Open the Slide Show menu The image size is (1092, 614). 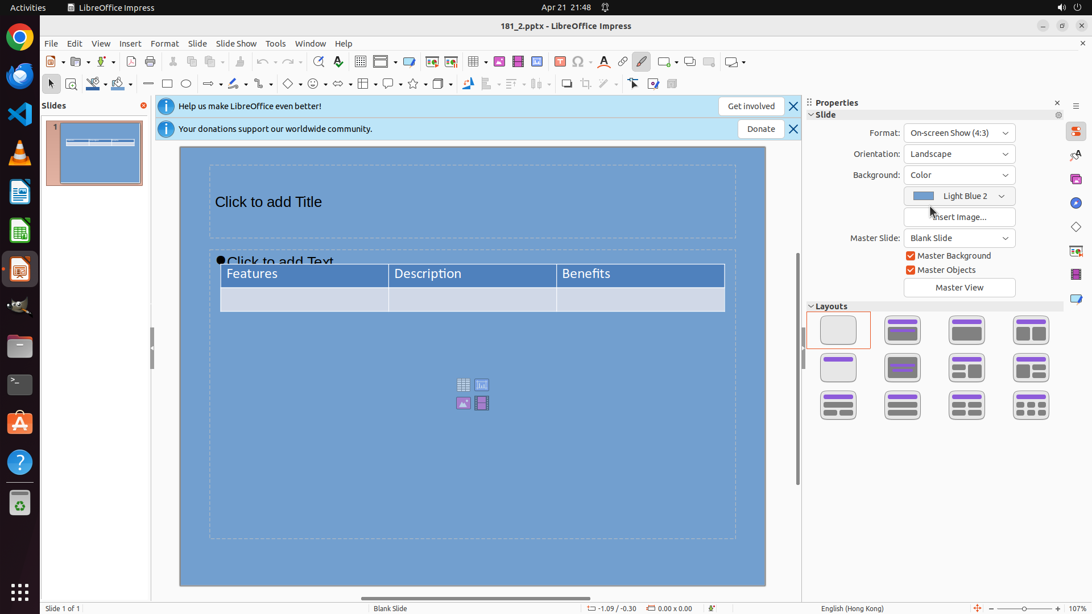pyautogui.click(x=236, y=44)
